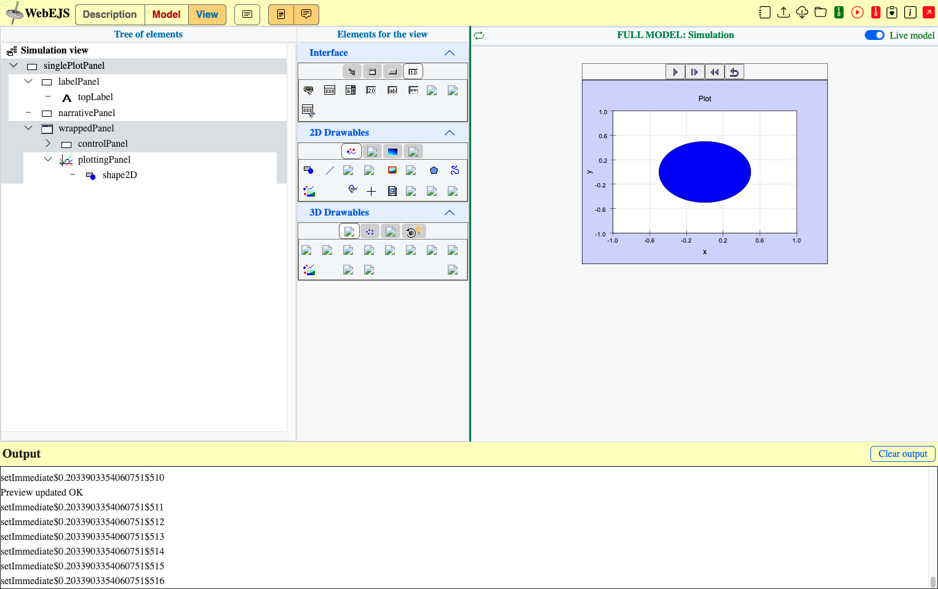Select the abl text field element
The image size is (938, 589).
click(392, 90)
